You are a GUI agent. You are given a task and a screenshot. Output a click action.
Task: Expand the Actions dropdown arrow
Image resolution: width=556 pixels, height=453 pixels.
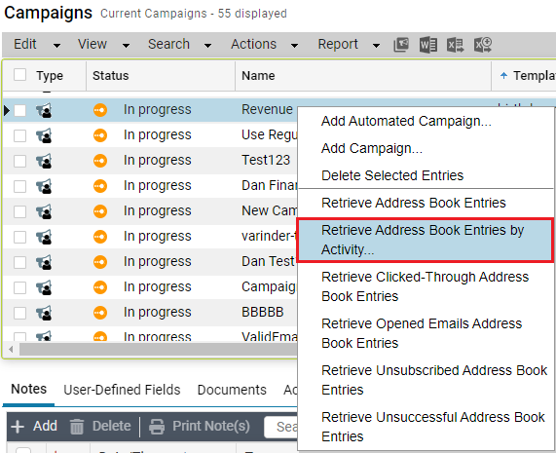[x=294, y=46]
